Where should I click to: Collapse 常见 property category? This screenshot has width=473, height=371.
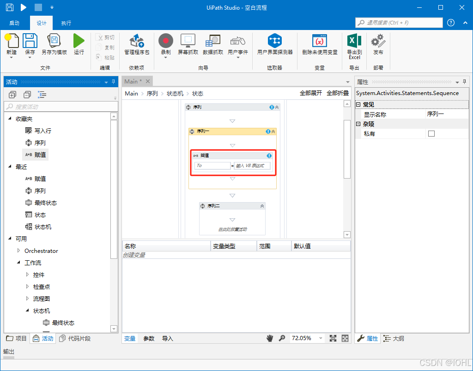358,104
